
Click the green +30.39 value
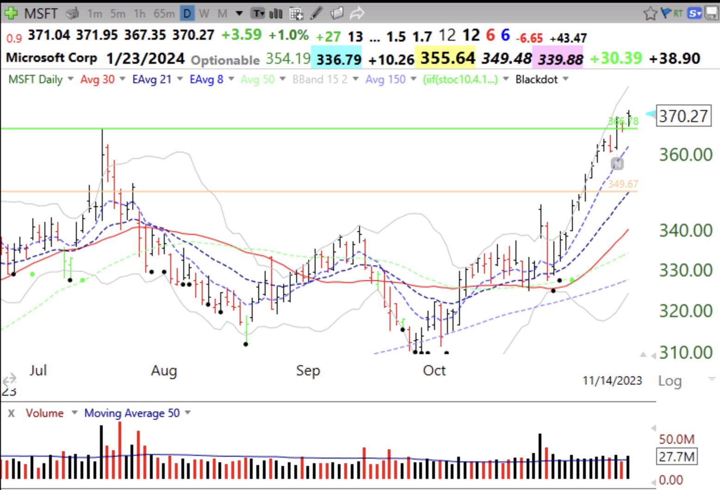[616, 58]
